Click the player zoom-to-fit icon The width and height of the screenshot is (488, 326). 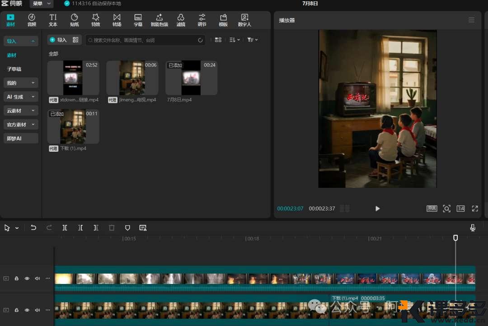446,209
